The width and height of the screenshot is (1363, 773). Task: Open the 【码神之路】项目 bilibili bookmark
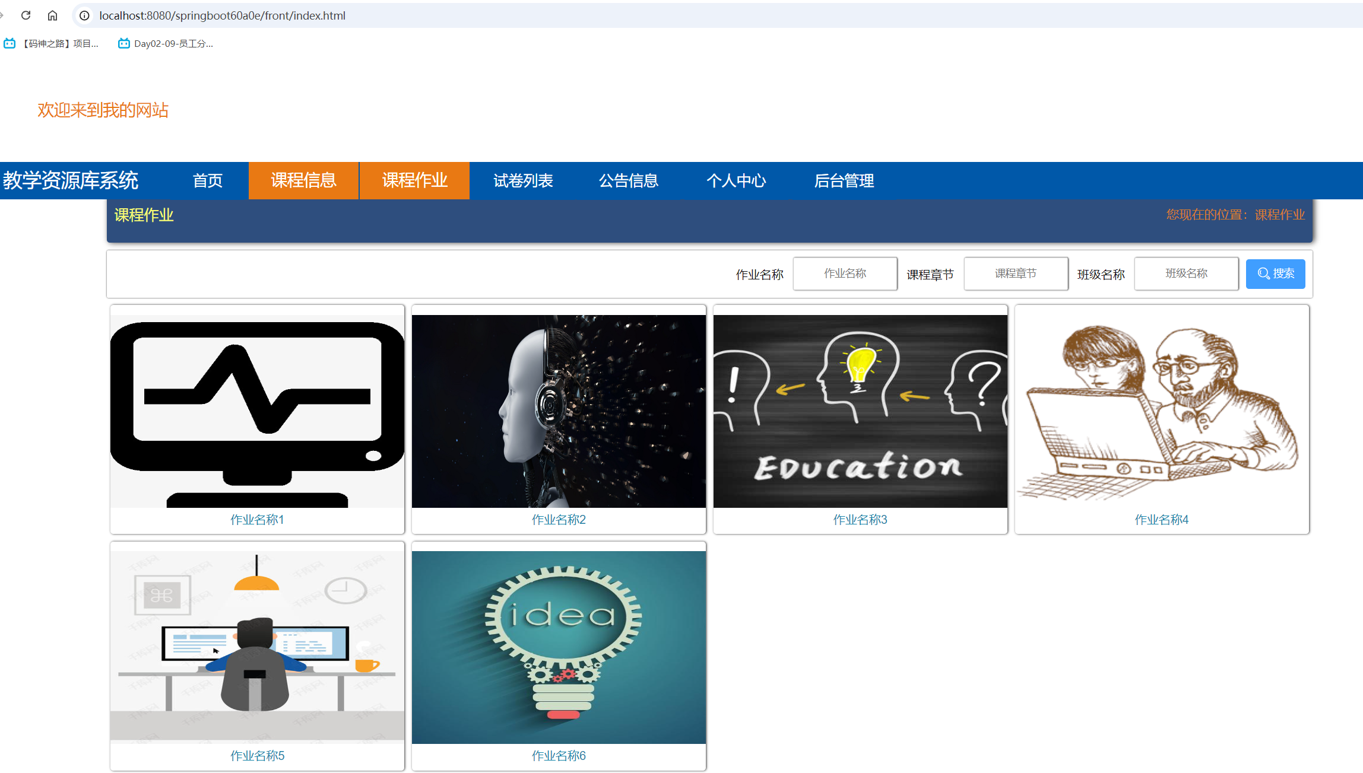click(x=52, y=43)
